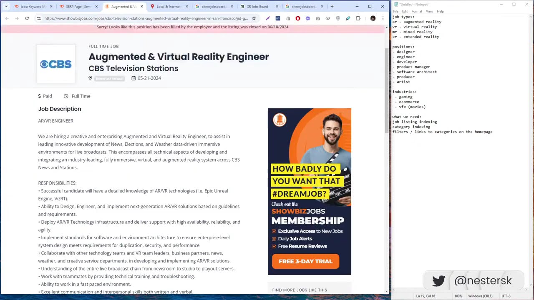This screenshot has height=300, width=534.
Task: Open Notepad's File menu
Action: (x=395, y=11)
